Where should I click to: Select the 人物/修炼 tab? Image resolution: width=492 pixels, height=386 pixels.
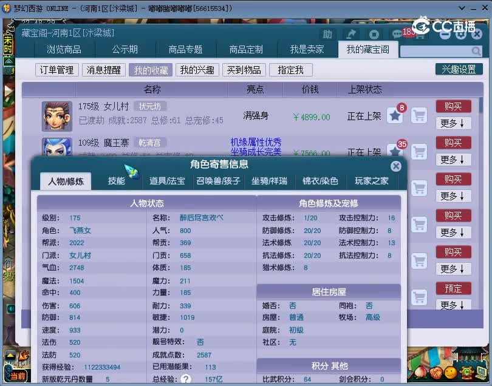(66, 181)
